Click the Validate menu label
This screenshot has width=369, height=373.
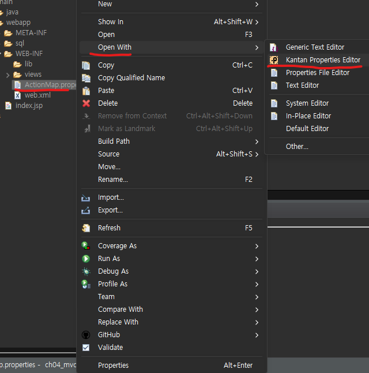[111, 348]
